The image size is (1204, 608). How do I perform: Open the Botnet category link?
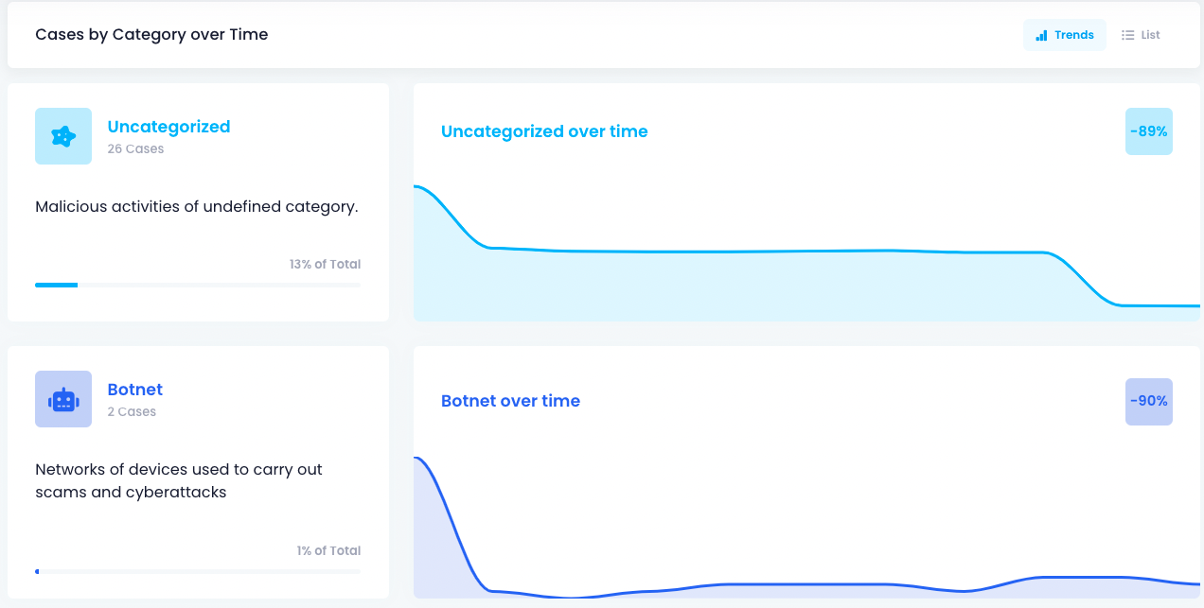pyautogui.click(x=134, y=390)
